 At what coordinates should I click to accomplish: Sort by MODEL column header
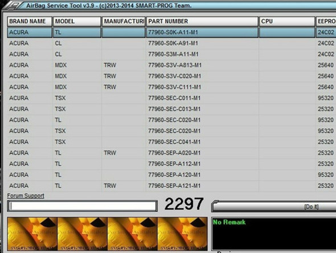[x=77, y=21]
